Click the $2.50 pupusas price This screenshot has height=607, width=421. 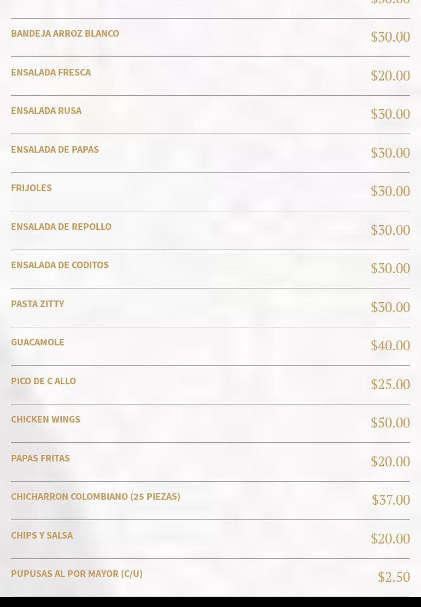(x=394, y=577)
